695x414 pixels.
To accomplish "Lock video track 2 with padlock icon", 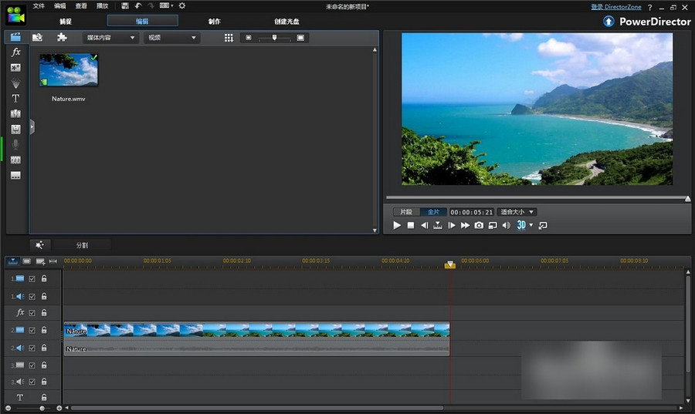I will point(44,330).
